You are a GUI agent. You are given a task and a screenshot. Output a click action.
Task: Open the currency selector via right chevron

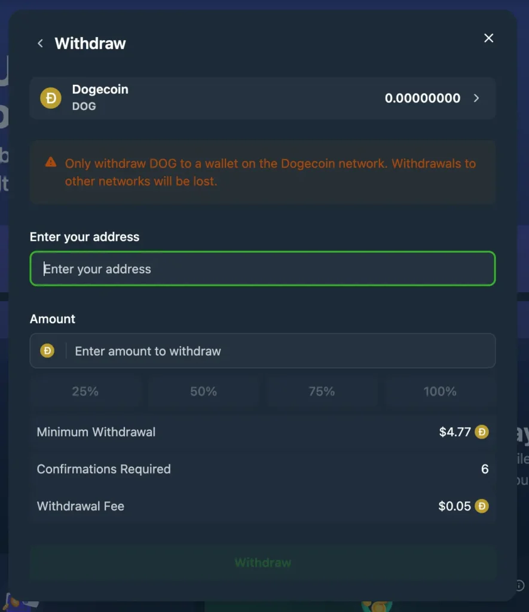(x=476, y=97)
